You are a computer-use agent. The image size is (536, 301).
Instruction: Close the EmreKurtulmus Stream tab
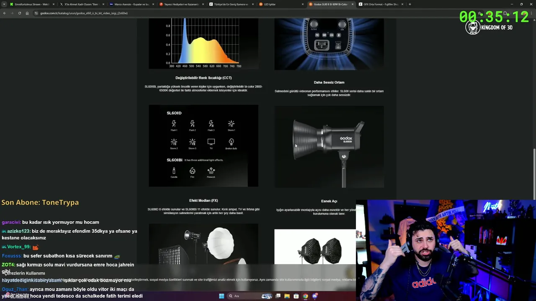click(54, 4)
